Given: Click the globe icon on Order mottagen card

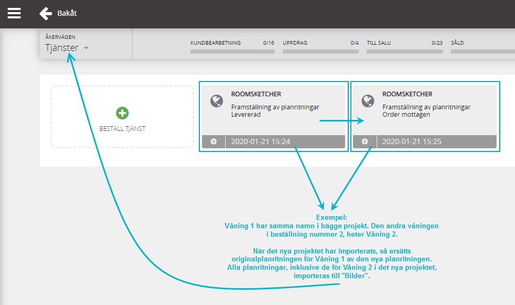Looking at the screenshot, I should [368, 101].
